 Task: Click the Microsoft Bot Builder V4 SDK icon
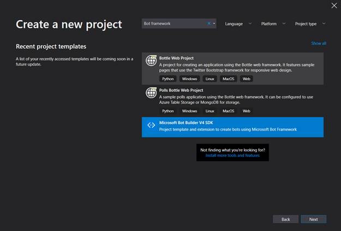tap(151, 125)
